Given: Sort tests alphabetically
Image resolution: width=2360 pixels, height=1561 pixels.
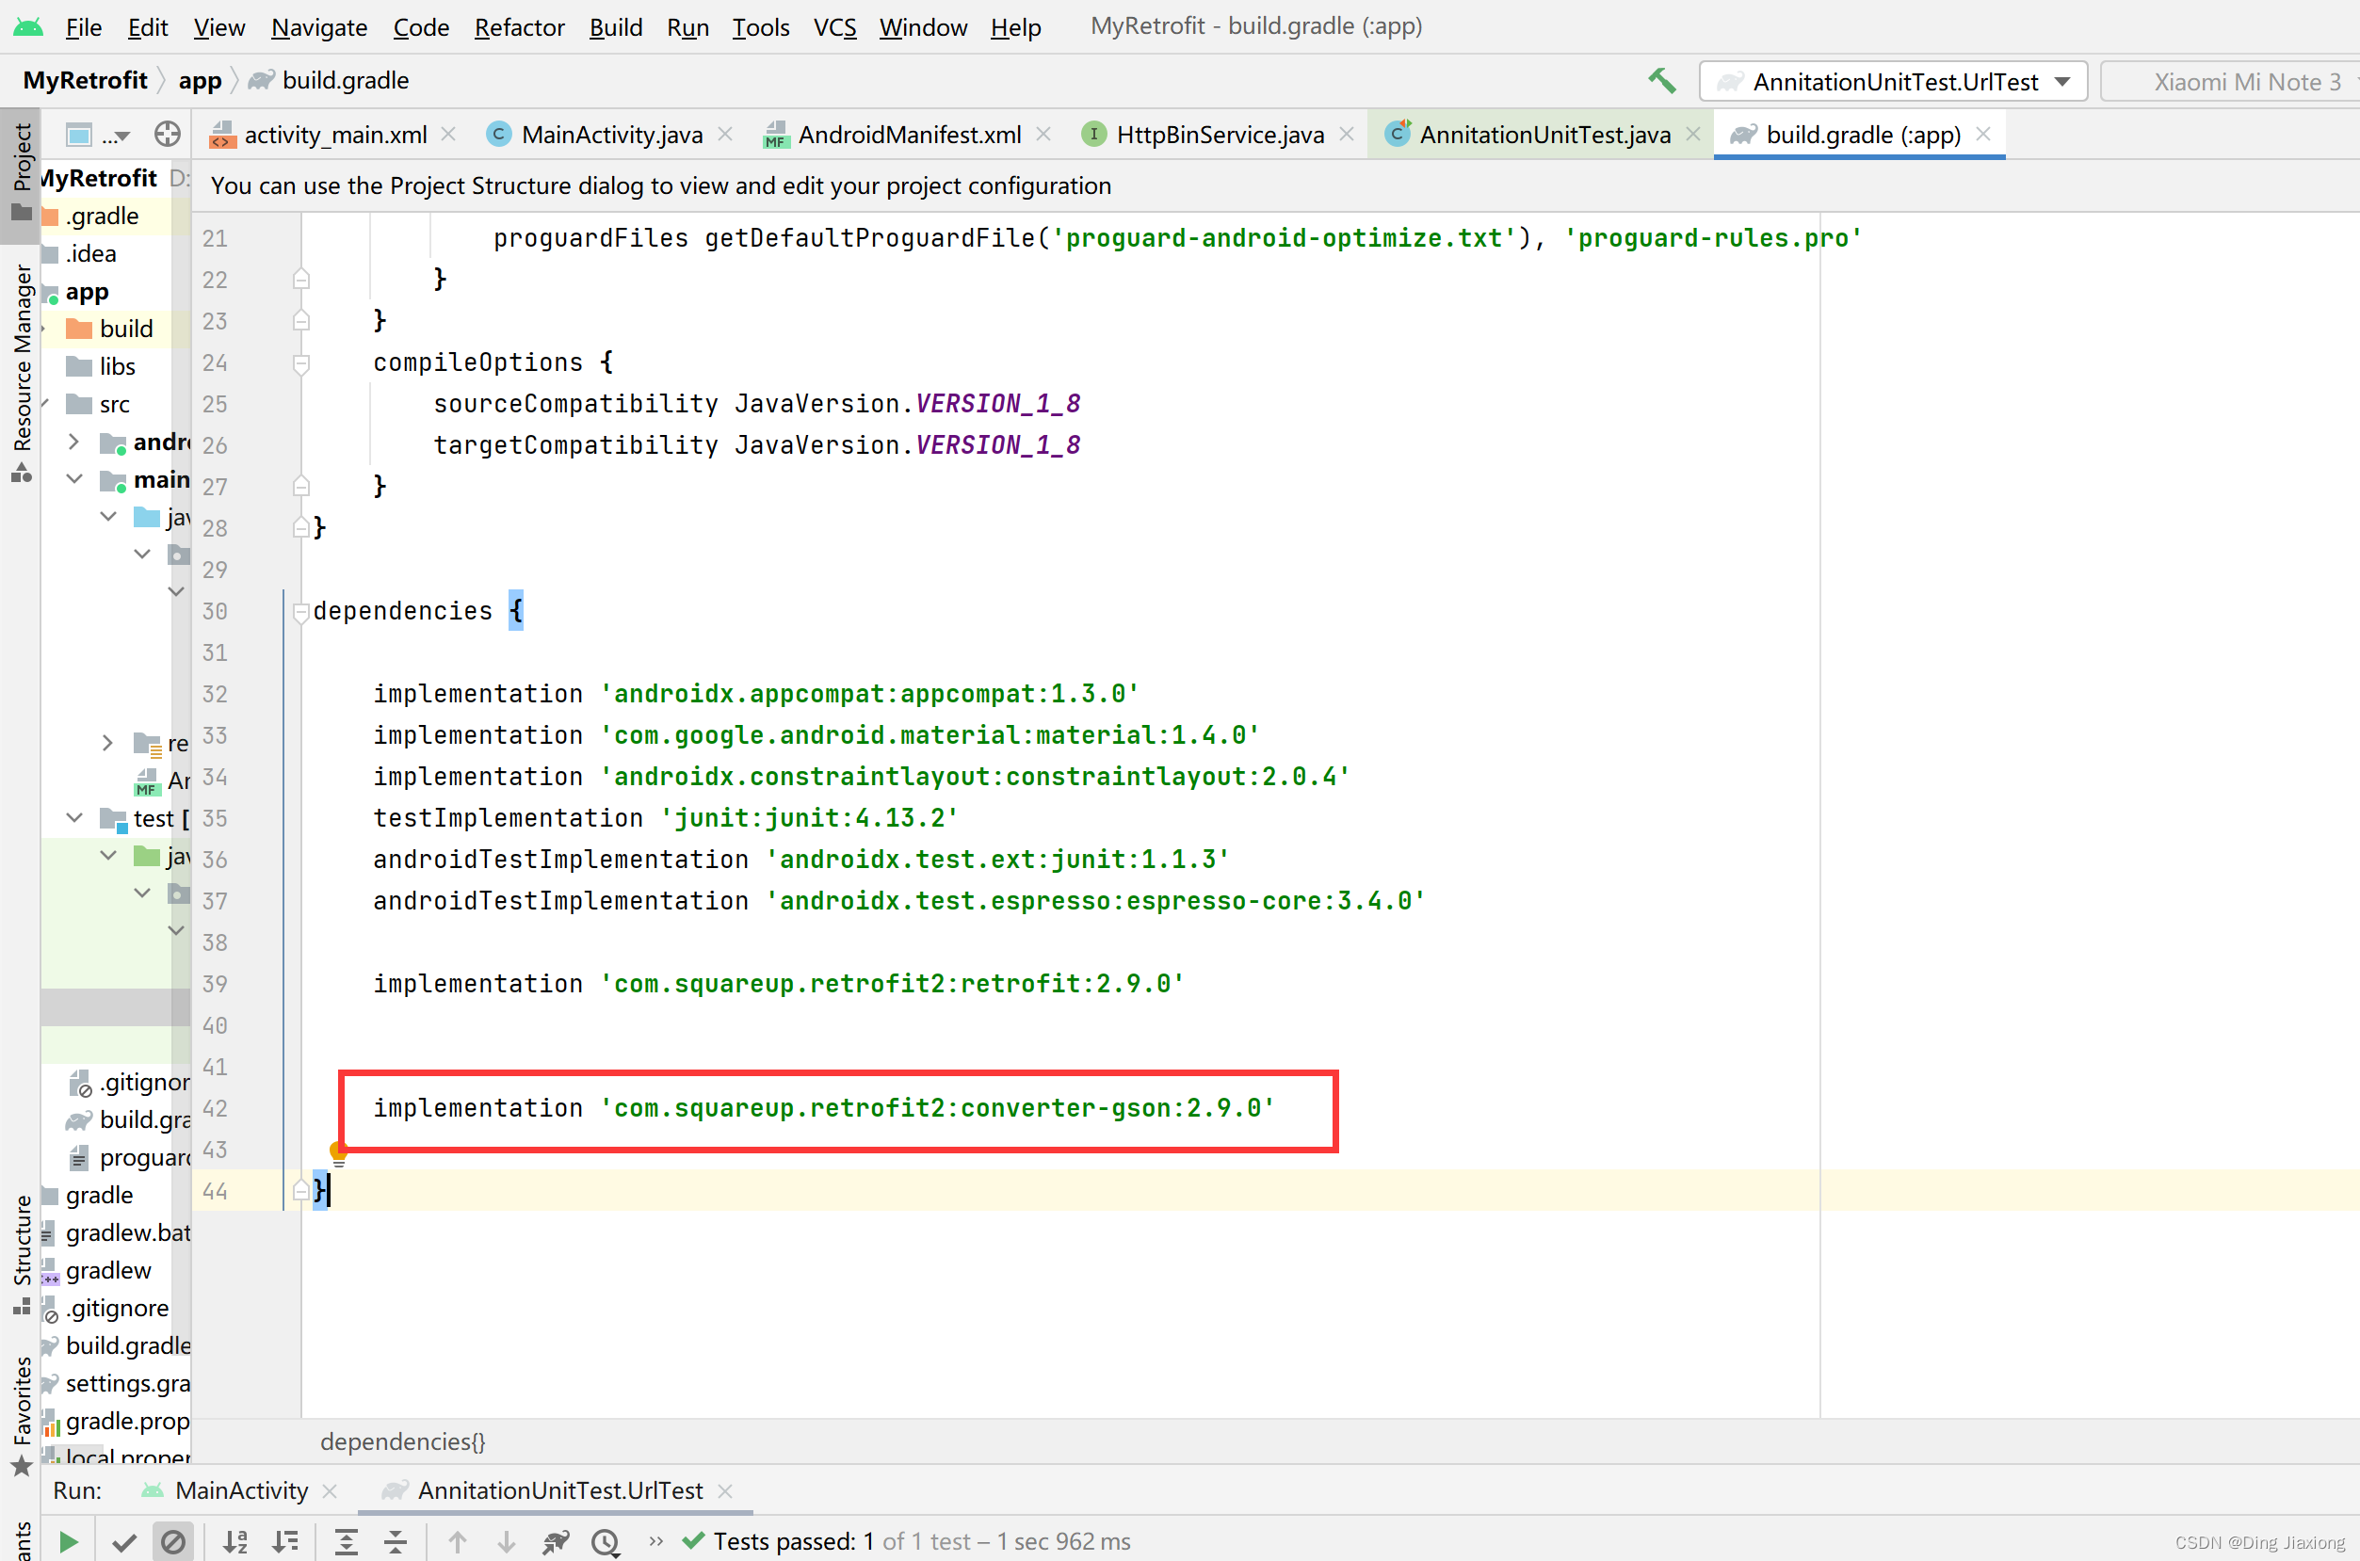Looking at the screenshot, I should (x=235, y=1542).
